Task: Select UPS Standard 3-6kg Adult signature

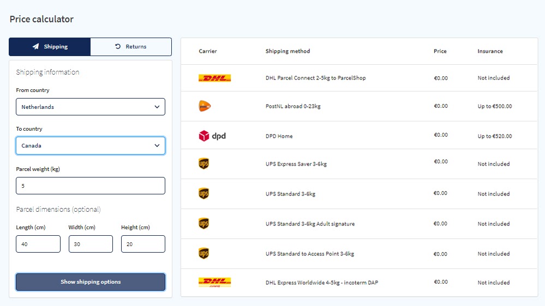Action: 310,224
